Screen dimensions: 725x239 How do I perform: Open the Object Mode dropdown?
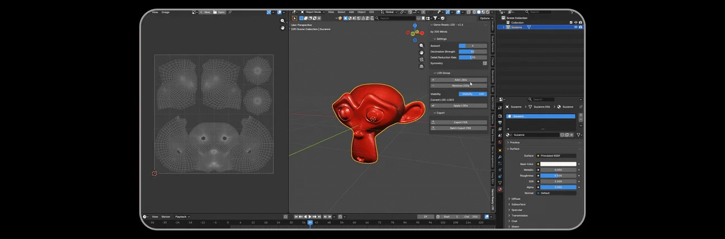pos(313,12)
